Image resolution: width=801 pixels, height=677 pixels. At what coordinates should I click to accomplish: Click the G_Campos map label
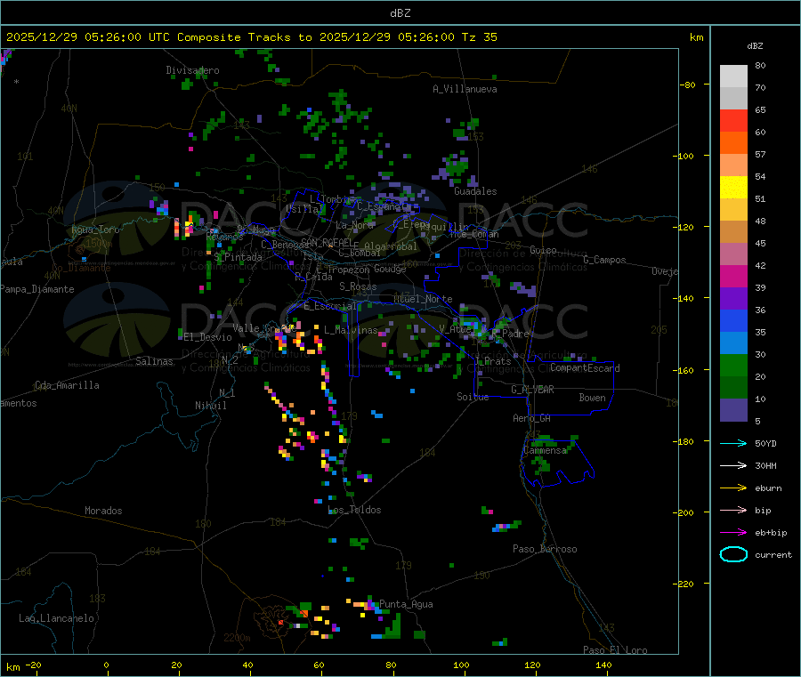tap(604, 260)
